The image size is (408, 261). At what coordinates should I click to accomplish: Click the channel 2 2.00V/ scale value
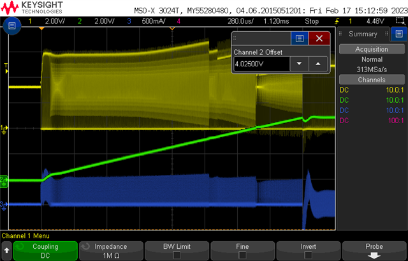point(104,21)
